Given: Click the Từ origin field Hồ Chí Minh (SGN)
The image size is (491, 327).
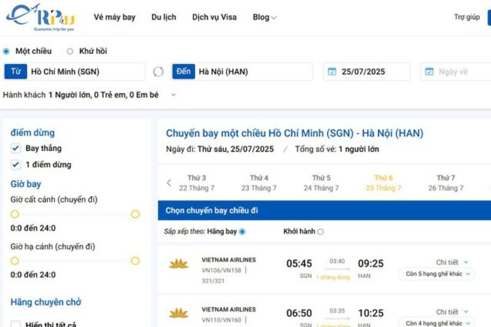Looking at the screenshot, I should click(x=74, y=72).
